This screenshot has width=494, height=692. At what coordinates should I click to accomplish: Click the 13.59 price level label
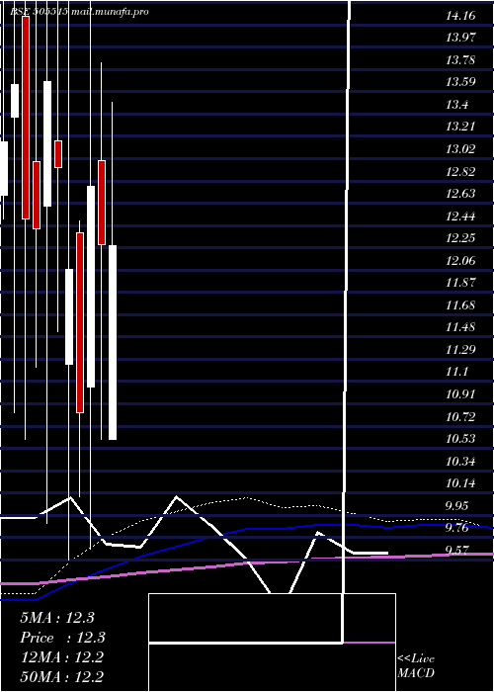pos(460,82)
